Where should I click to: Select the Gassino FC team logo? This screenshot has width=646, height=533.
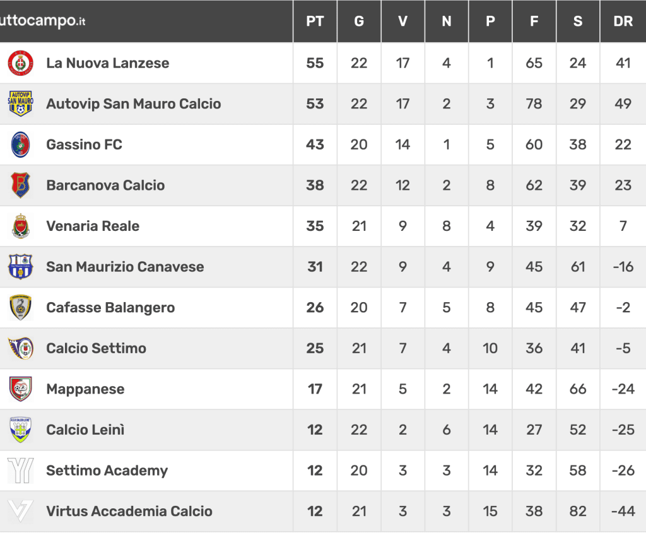click(21, 144)
